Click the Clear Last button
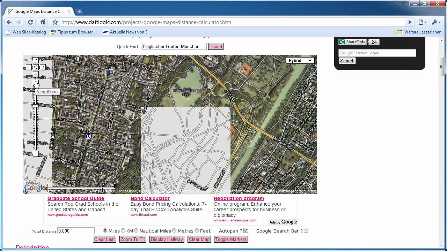Screen dimensions: 447x251 coord(104,239)
